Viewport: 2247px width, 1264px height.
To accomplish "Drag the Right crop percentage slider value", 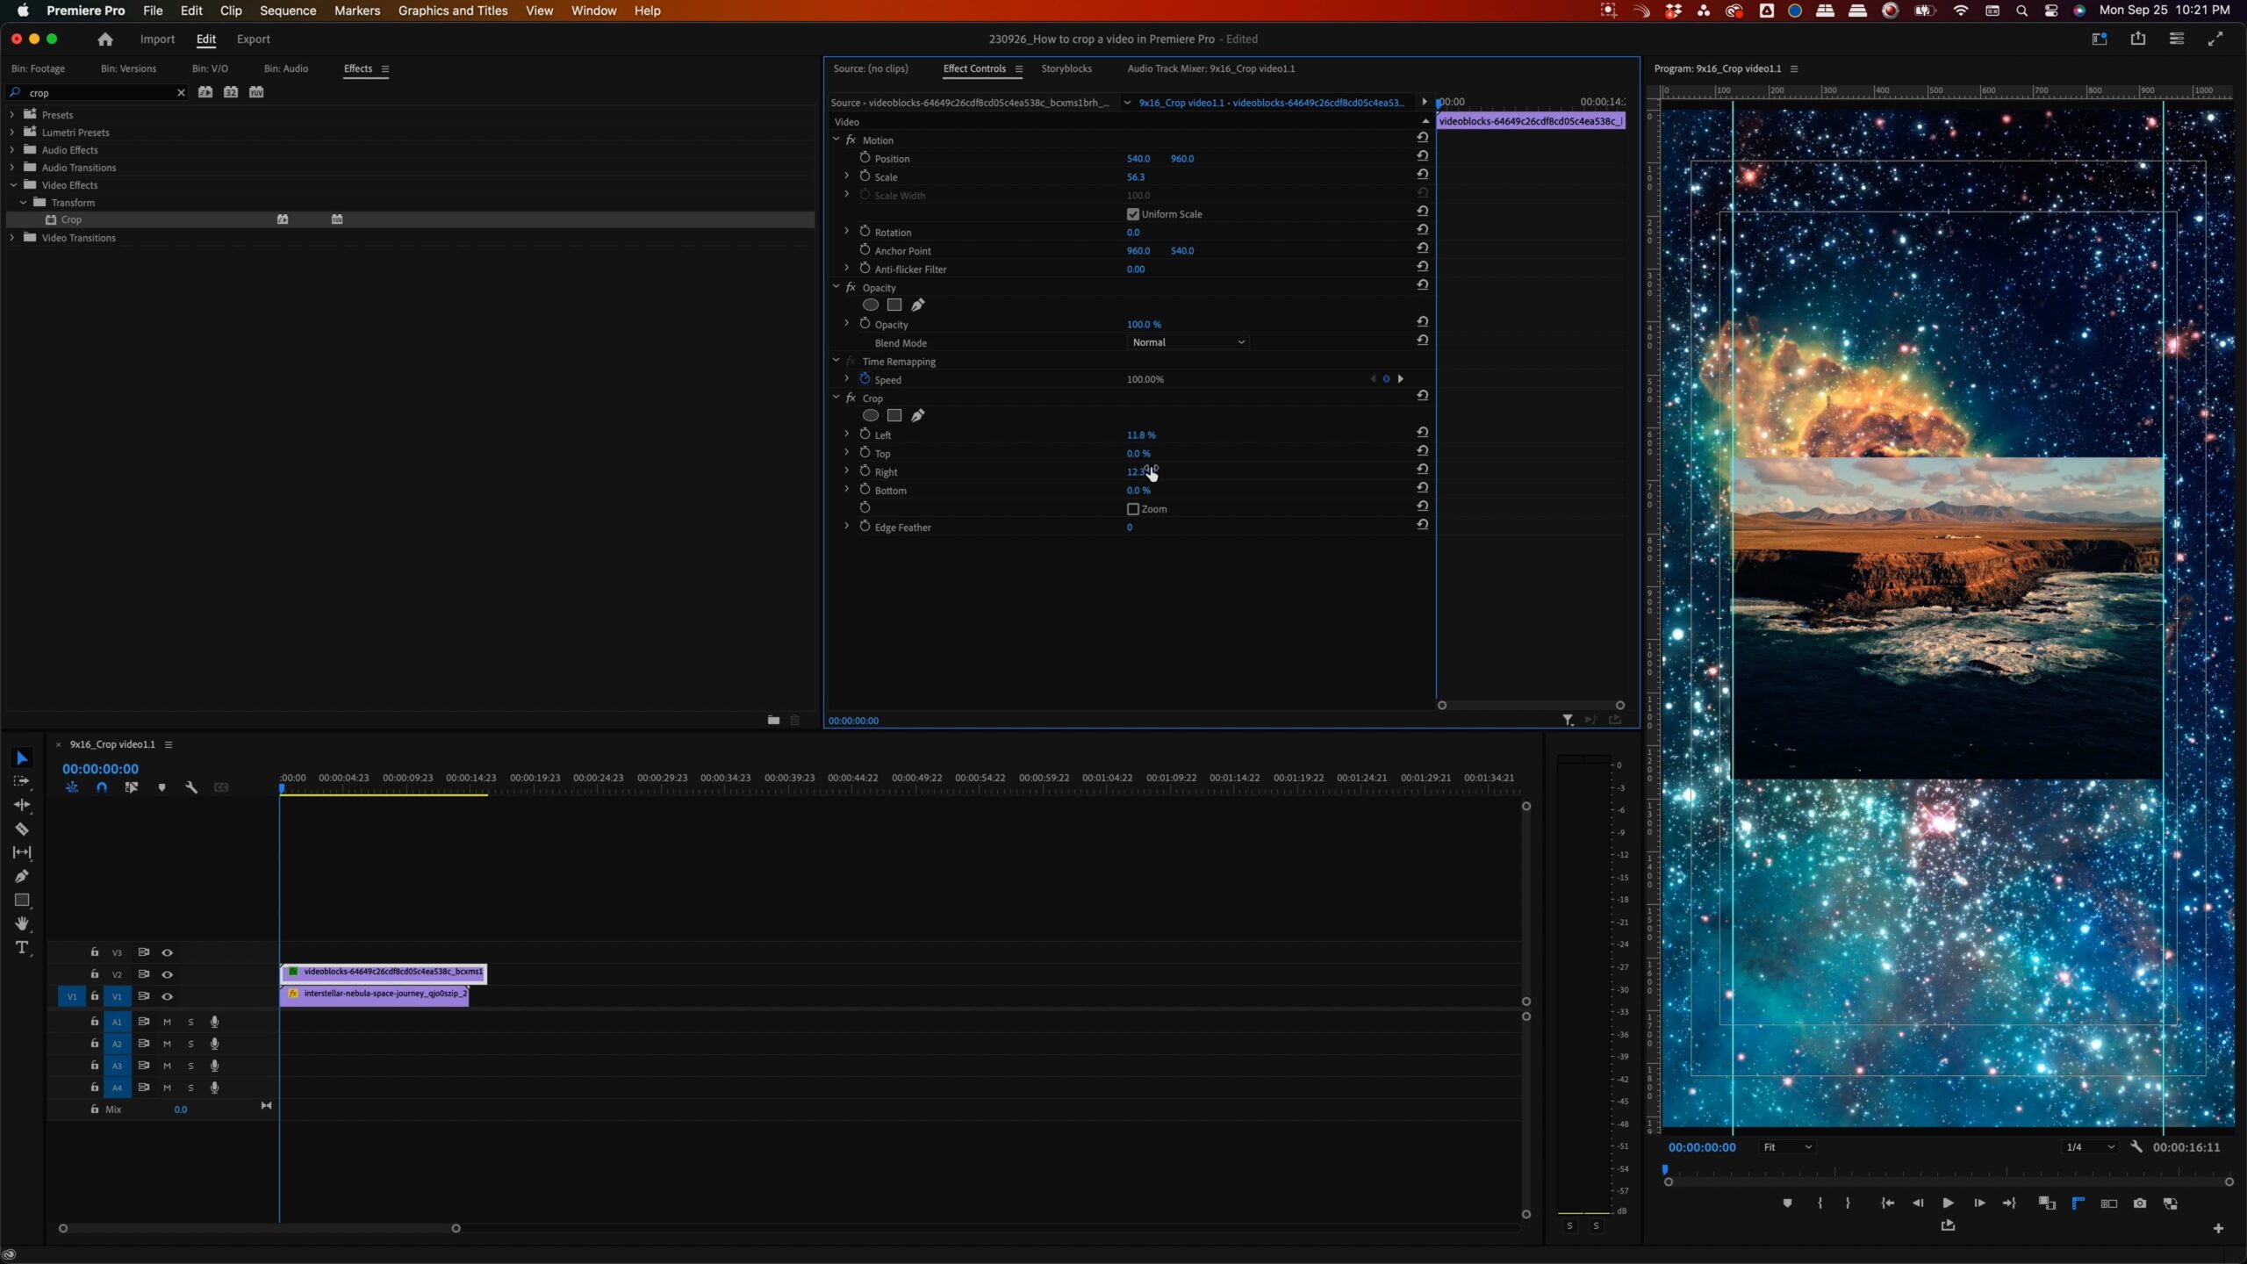I will pos(1139,470).
